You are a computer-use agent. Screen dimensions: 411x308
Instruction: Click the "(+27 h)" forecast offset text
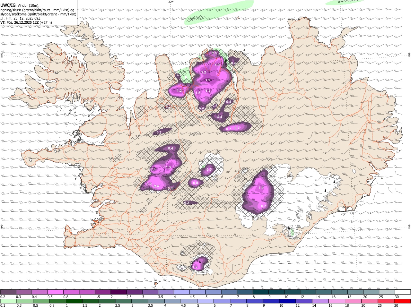[x=45, y=22]
